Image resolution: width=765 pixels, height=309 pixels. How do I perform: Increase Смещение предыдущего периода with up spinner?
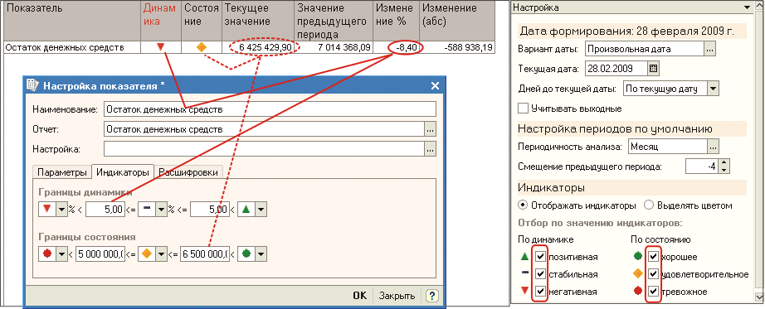pos(724,163)
